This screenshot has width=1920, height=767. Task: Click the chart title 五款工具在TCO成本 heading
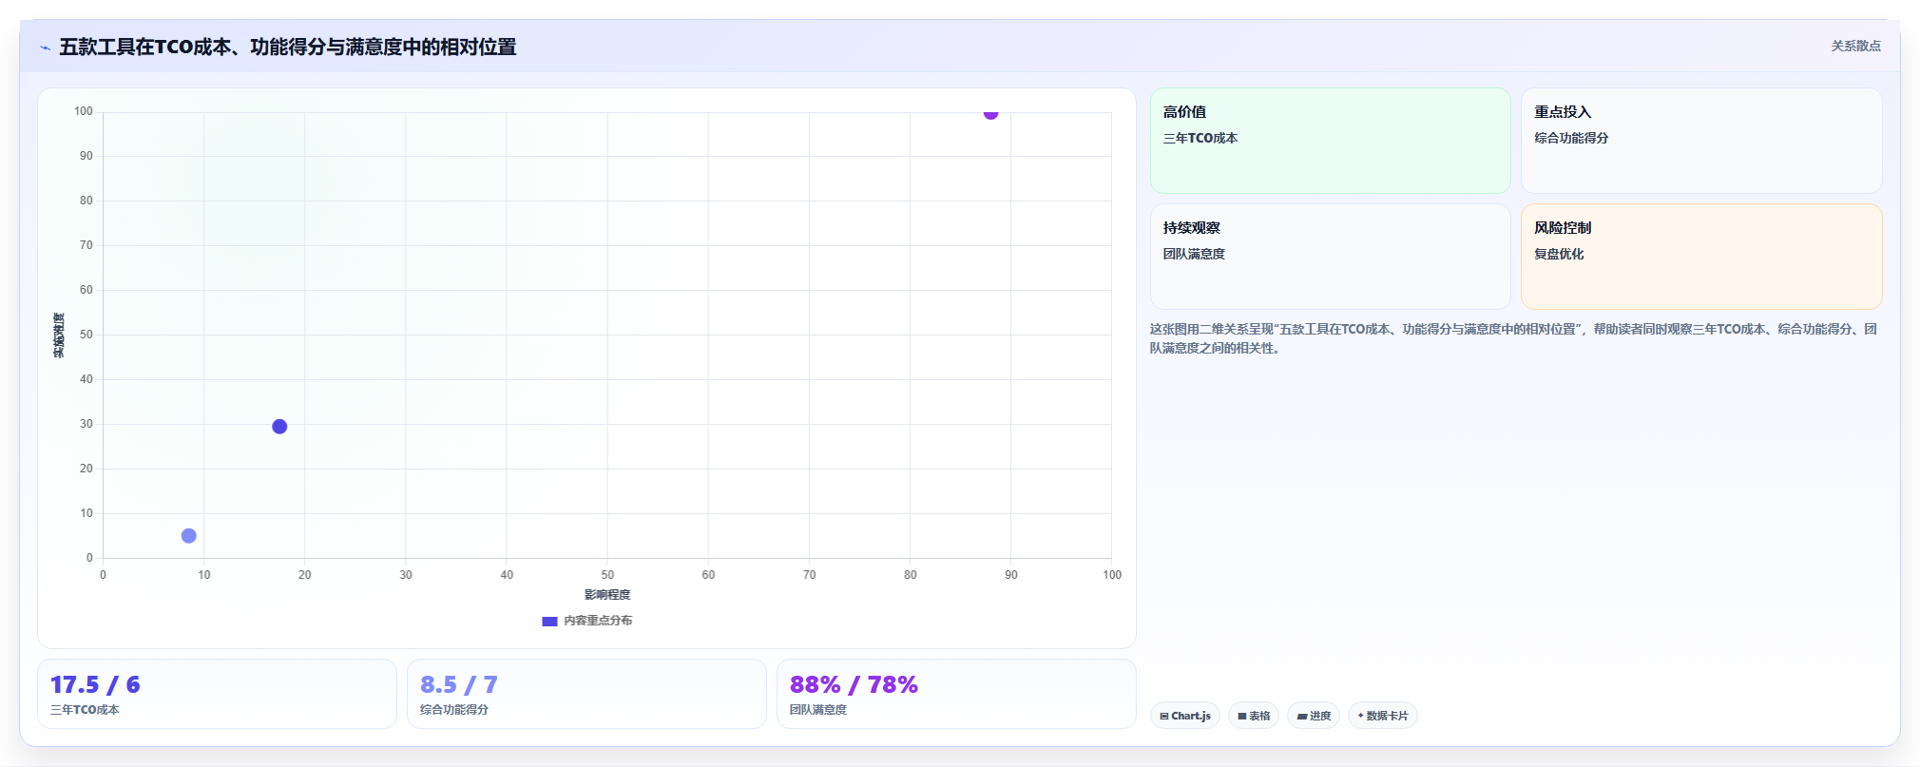tap(288, 47)
